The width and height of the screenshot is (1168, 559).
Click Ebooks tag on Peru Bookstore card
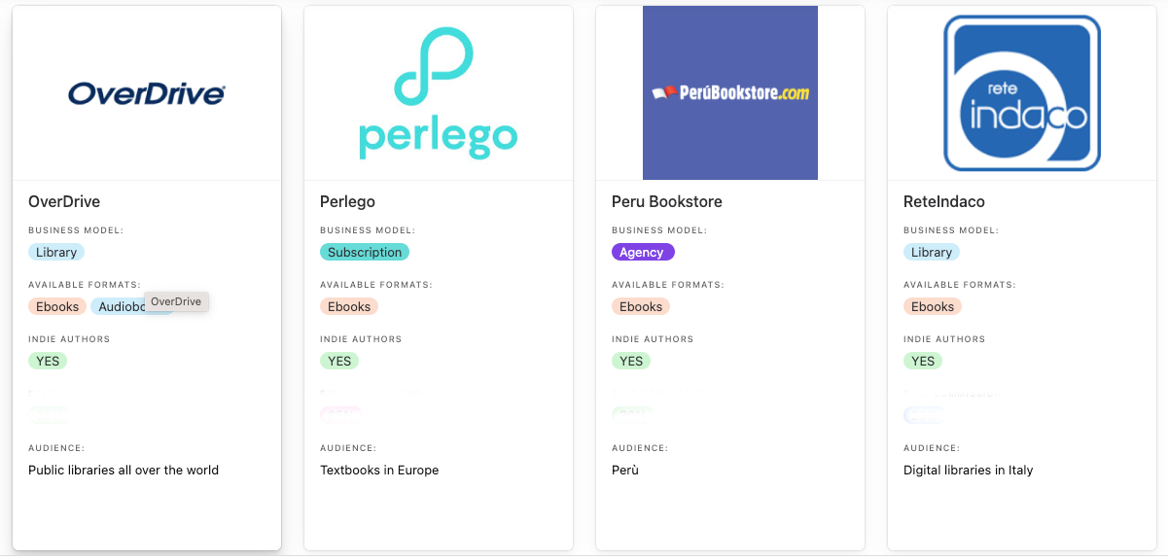point(641,306)
